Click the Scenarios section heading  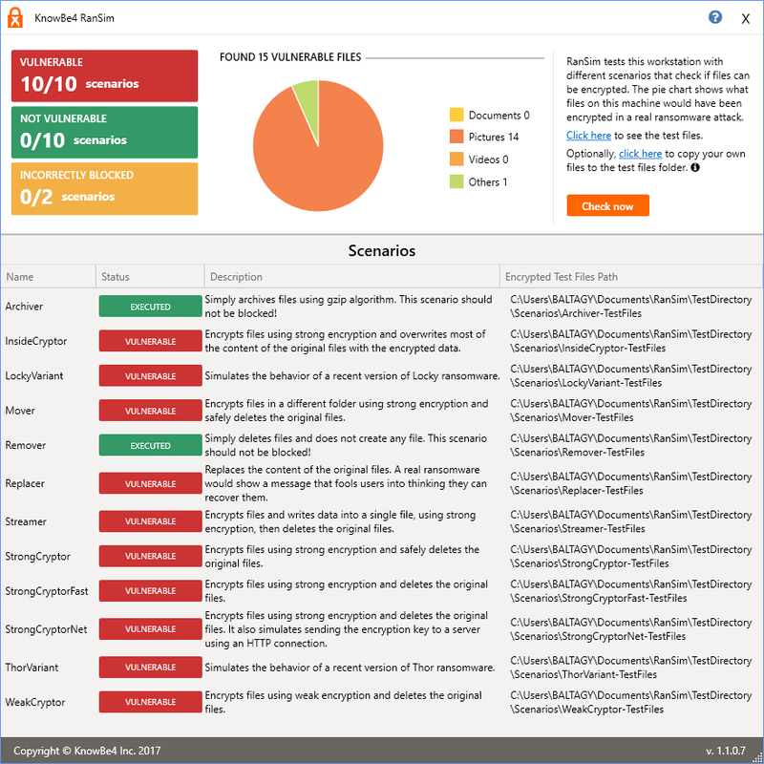381,250
